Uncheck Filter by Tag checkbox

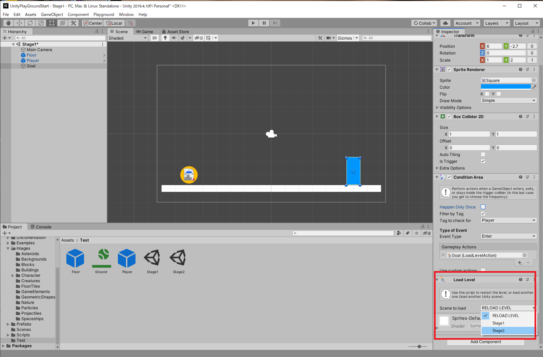pos(483,214)
